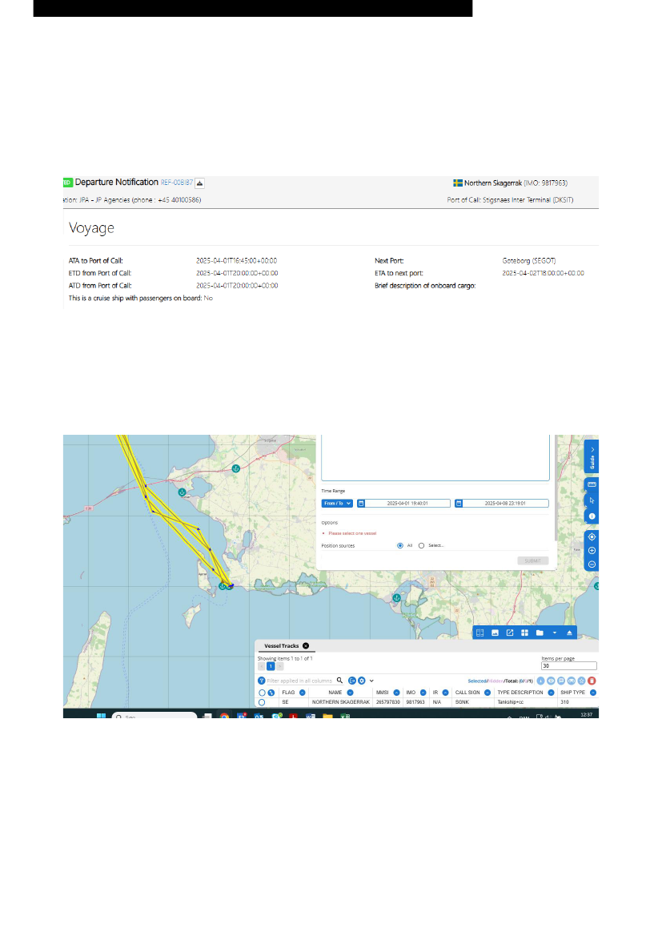The image size is (662, 936).
Task: Click the red delete icon in Vessel Tracks
Action: (x=592, y=681)
